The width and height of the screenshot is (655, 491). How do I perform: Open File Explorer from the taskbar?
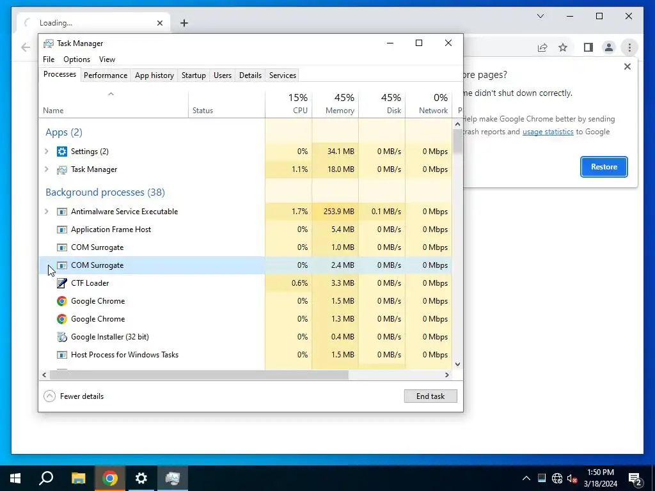coord(78,478)
